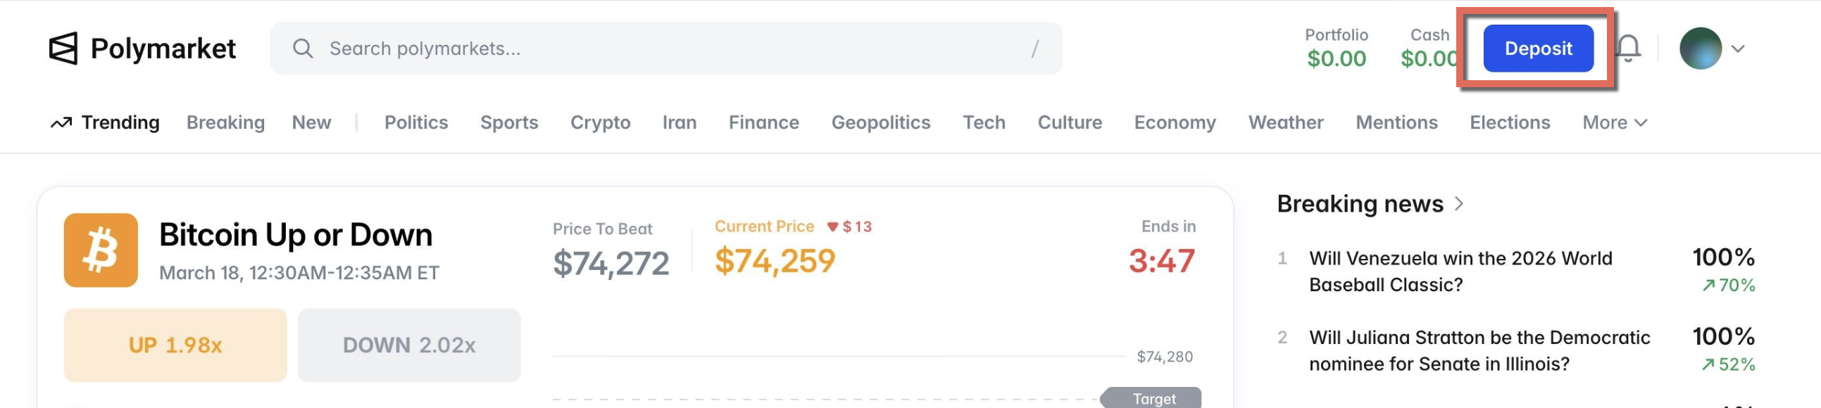This screenshot has width=1821, height=408.
Task: Select the DOWN 2.02x option
Action: pyautogui.click(x=408, y=345)
